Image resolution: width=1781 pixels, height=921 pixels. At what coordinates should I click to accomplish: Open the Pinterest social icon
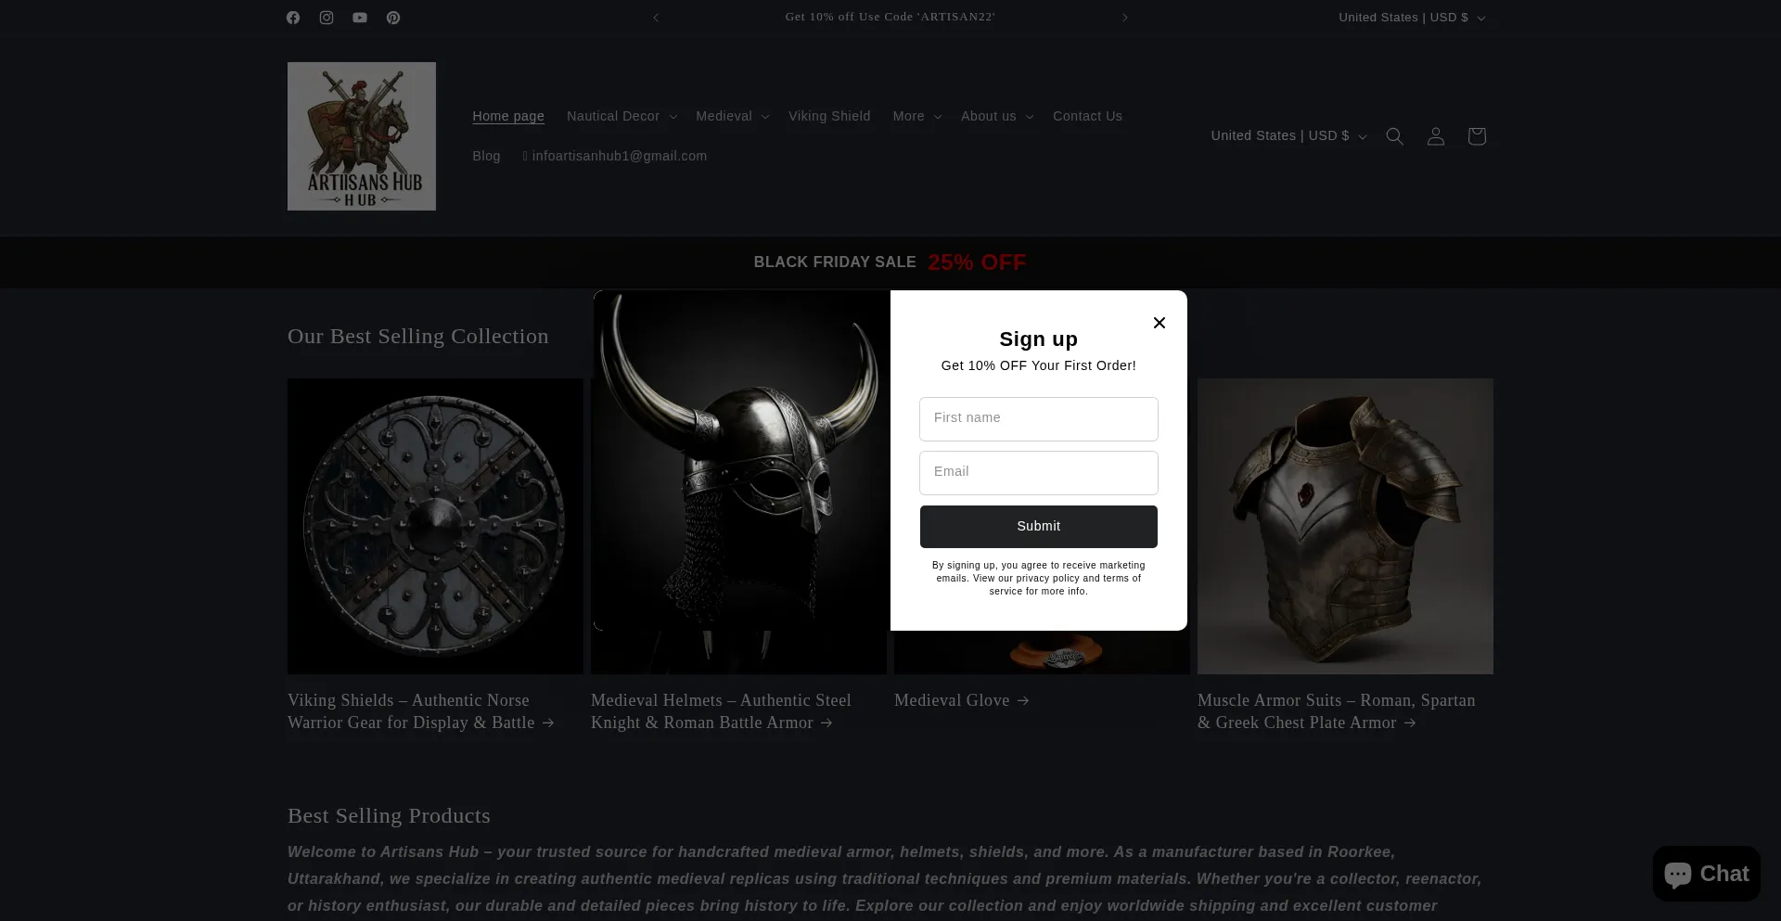[x=393, y=18]
